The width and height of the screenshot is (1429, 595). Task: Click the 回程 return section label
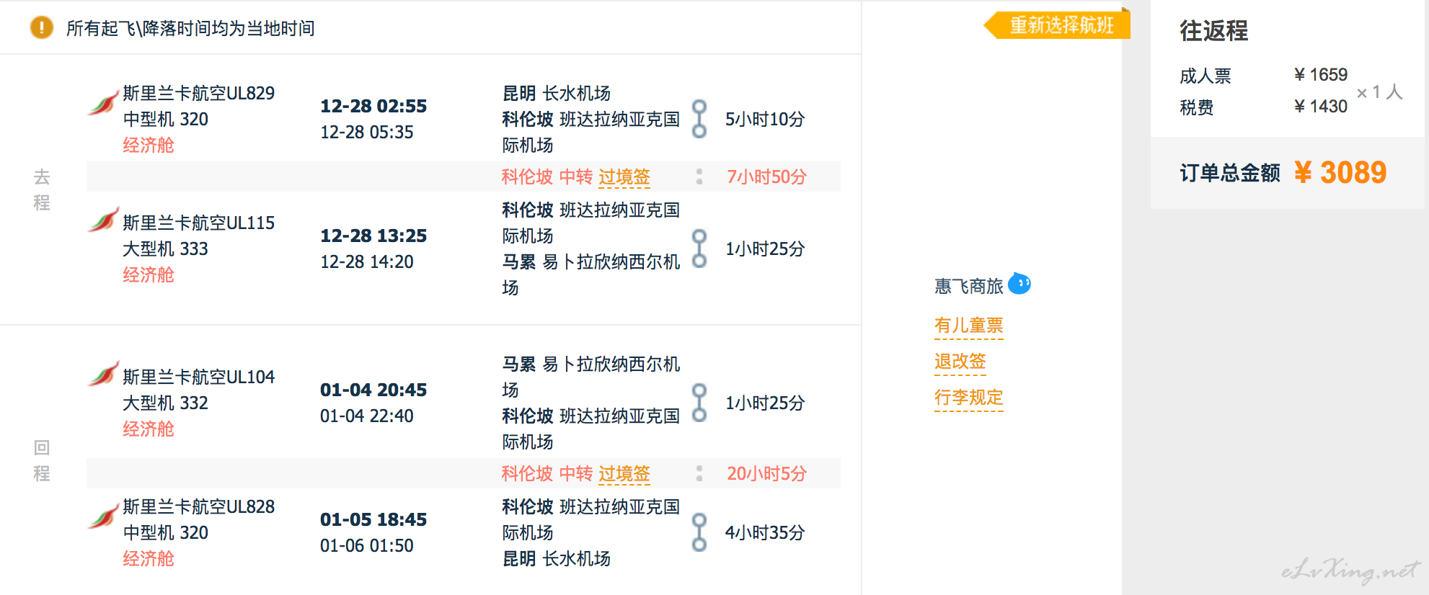click(x=42, y=460)
